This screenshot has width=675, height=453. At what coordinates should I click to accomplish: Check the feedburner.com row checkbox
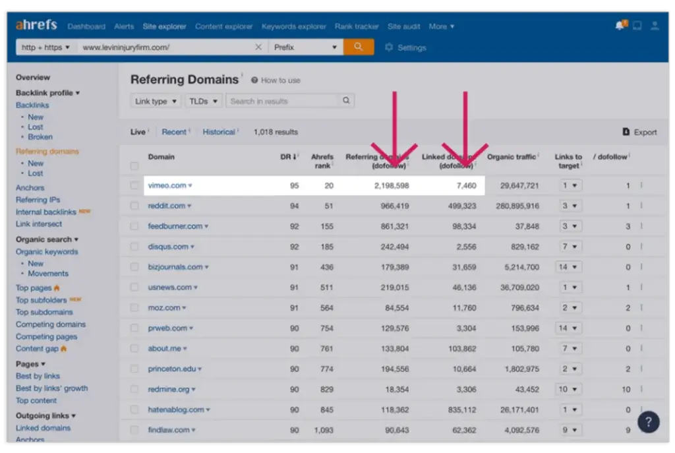pos(134,226)
